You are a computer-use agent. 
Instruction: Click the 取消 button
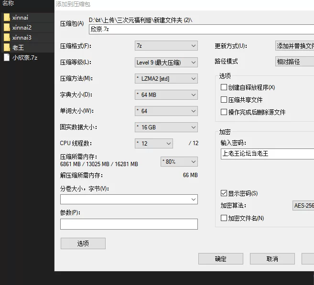tap(272, 259)
